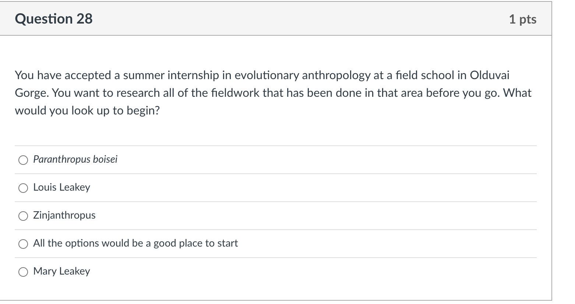Viewport: 575px width, 304px height.
Task: Click the 'would you look up to begin?' line
Action: pyautogui.click(x=87, y=110)
